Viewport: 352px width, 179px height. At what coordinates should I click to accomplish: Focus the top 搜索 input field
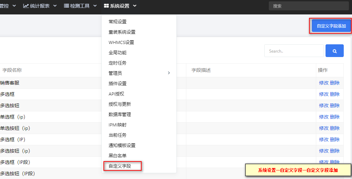(309, 6)
